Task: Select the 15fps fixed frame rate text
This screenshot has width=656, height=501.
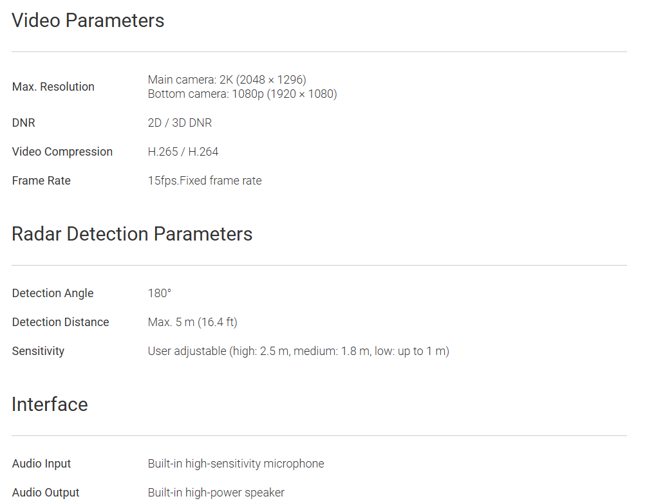Action: point(205,181)
